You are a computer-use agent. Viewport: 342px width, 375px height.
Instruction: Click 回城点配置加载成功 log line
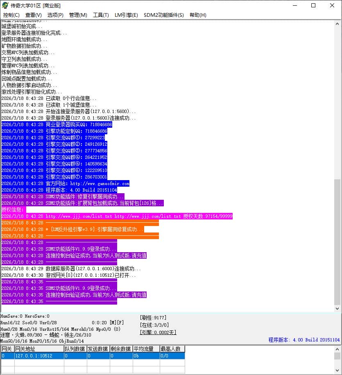[27, 79]
